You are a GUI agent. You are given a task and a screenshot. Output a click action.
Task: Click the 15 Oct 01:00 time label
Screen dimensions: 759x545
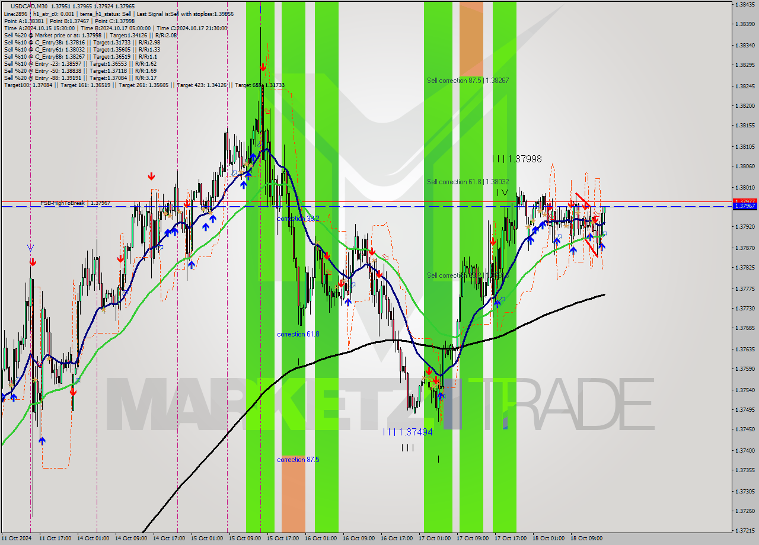tap(208, 538)
